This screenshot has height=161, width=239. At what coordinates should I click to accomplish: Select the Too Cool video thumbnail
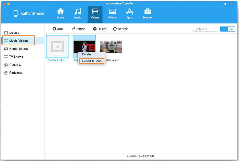[57, 46]
